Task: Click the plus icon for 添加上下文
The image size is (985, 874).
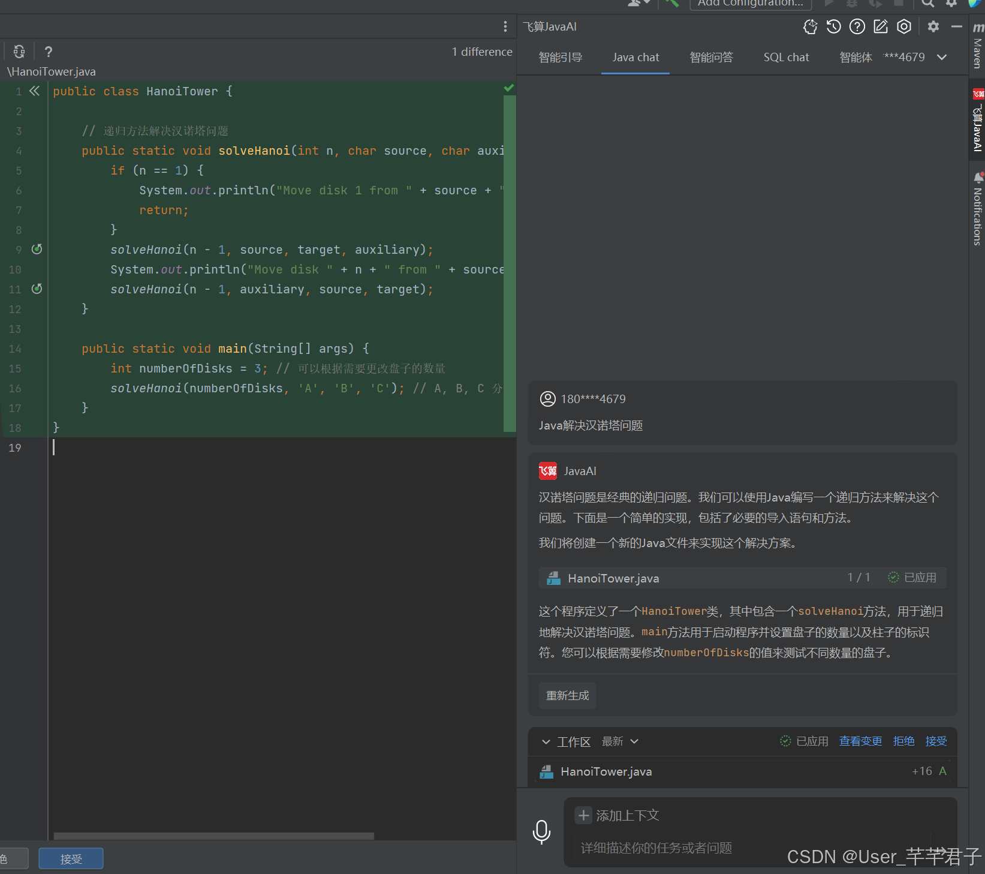Action: pyautogui.click(x=583, y=815)
